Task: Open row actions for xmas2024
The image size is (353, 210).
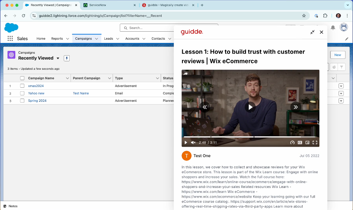Action: tap(341, 86)
